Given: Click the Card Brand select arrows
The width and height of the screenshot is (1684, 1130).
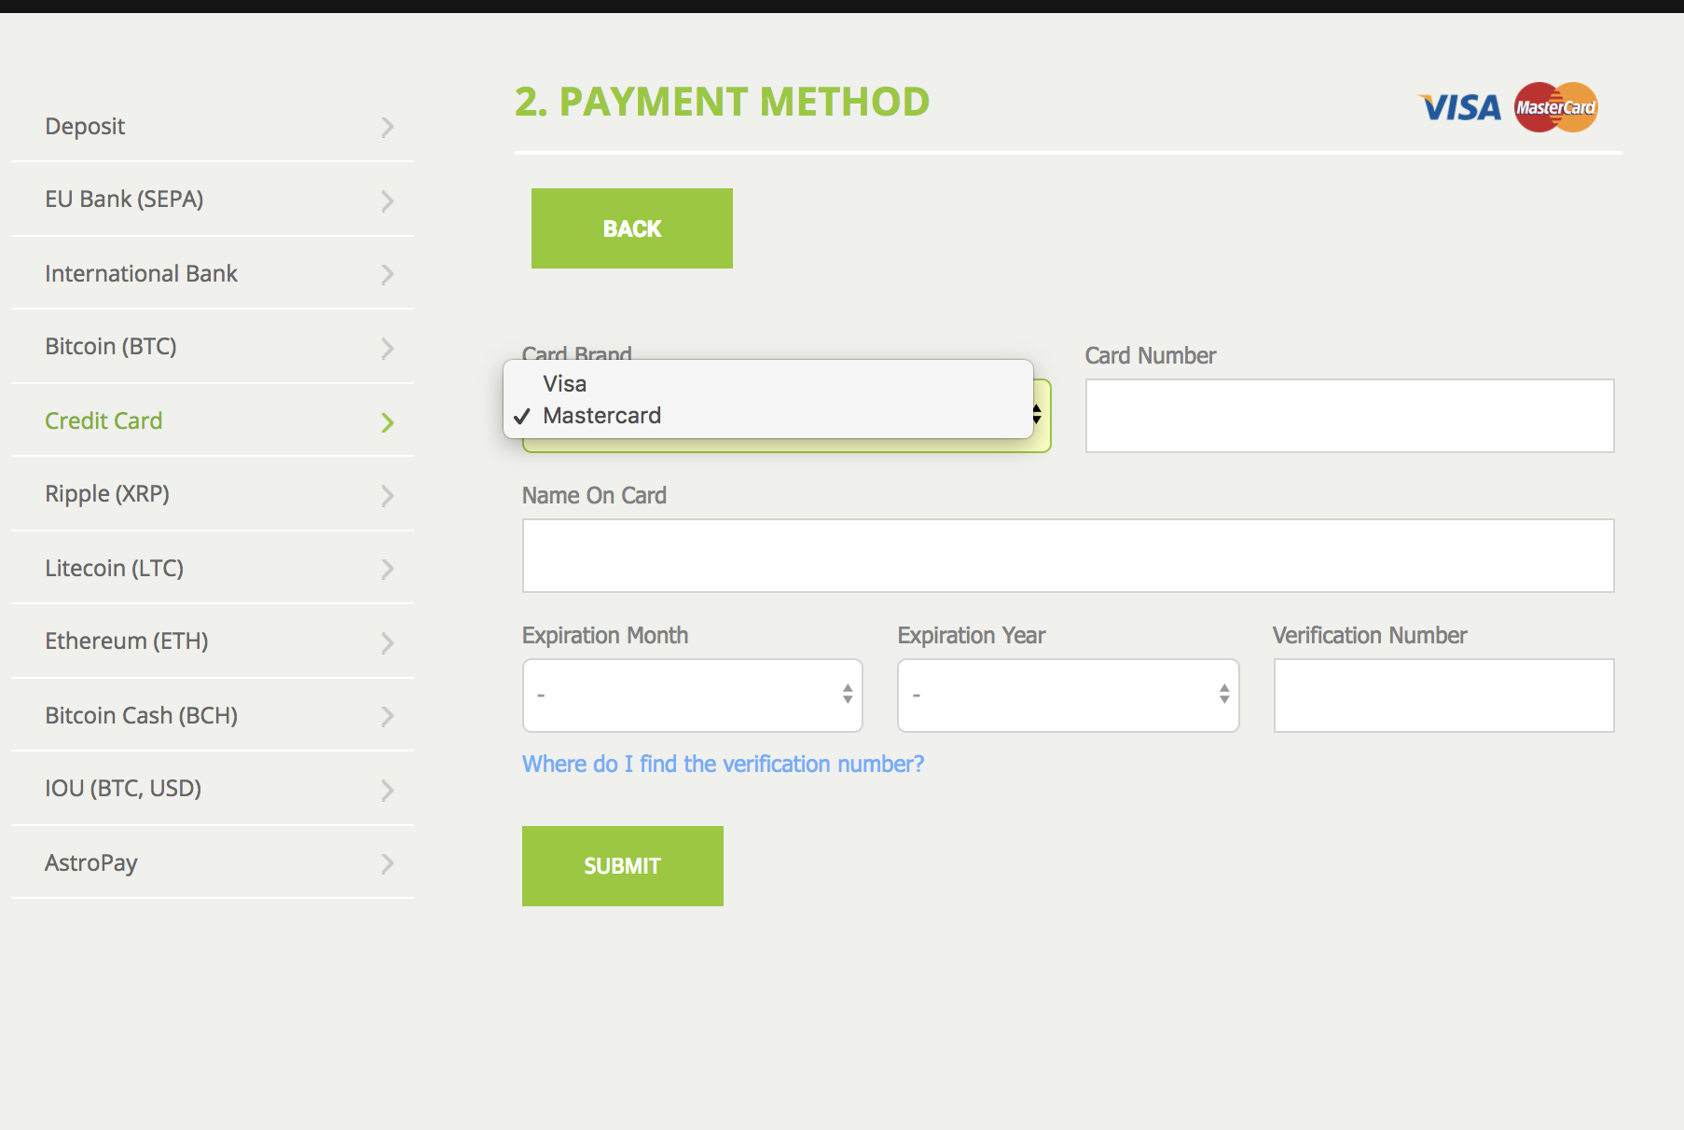Looking at the screenshot, I should (1037, 415).
